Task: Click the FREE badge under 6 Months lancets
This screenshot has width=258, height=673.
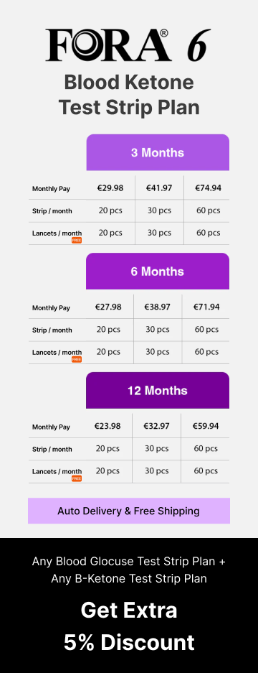Action: click(77, 359)
